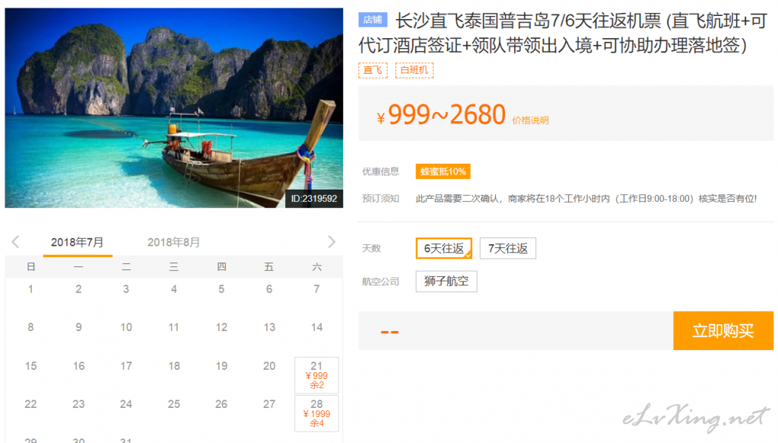This screenshot has width=778, height=443.
Task: Click the 白班机 tag
Action: (x=414, y=70)
